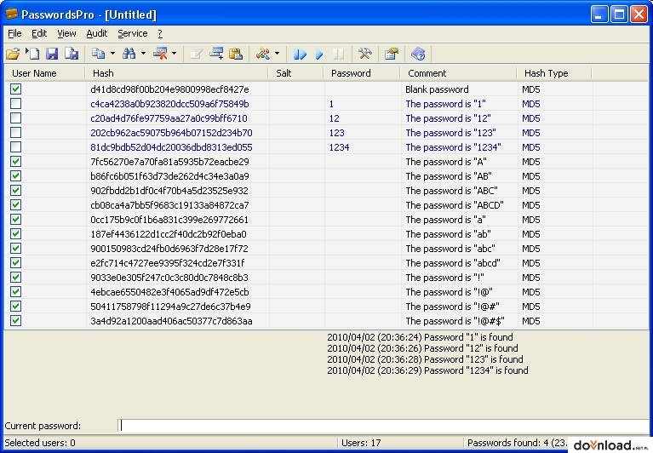Check the box for password "1234" row
This screenshot has height=453, width=653.
[16, 147]
